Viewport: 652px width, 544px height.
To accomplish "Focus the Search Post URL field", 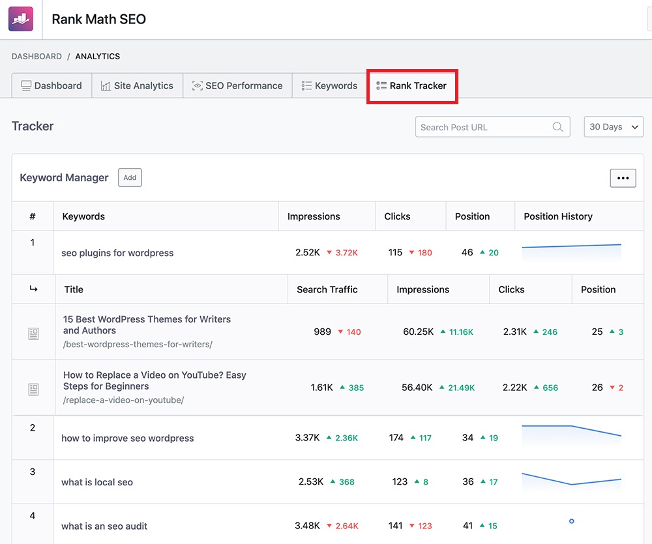I will coord(492,127).
